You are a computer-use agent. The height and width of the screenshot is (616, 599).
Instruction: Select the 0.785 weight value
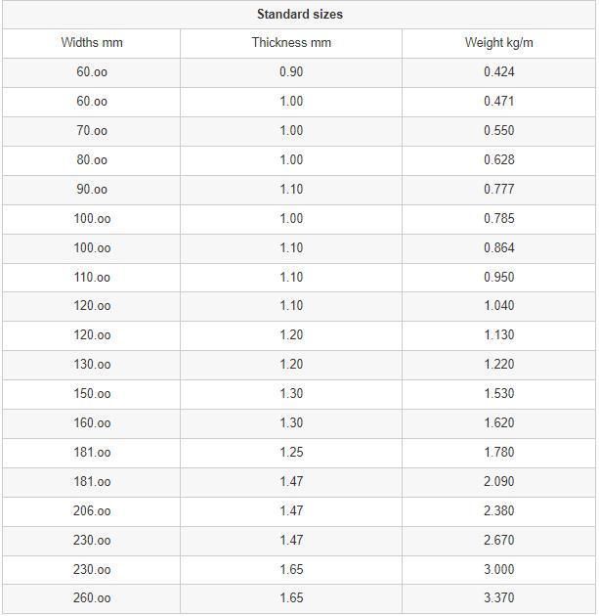[x=499, y=218]
